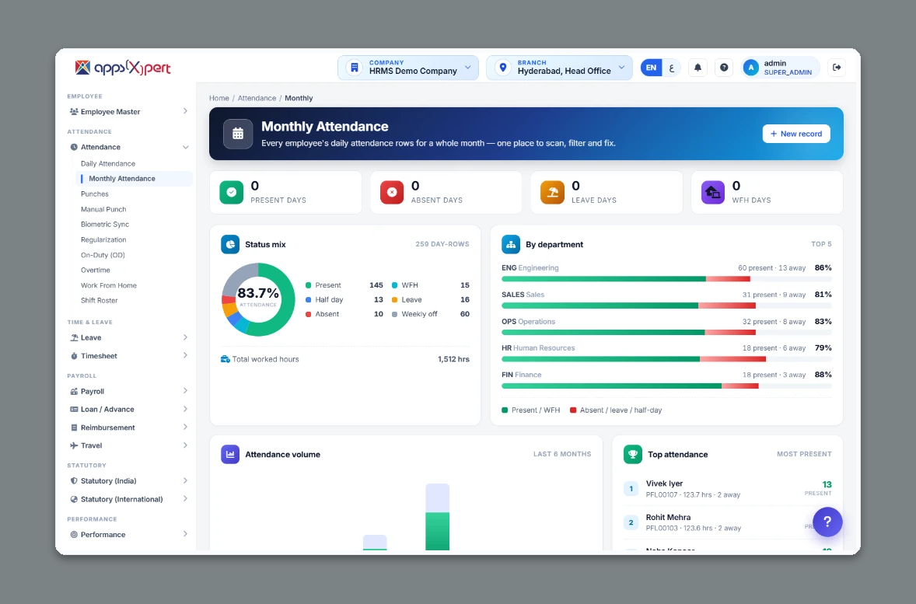Click the New record button
Viewport: 916px width, 604px height.
pos(796,134)
